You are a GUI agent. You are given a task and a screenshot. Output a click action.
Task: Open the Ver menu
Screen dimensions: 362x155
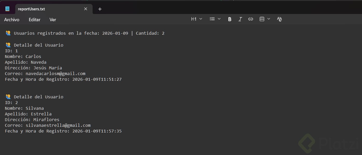[53, 20]
